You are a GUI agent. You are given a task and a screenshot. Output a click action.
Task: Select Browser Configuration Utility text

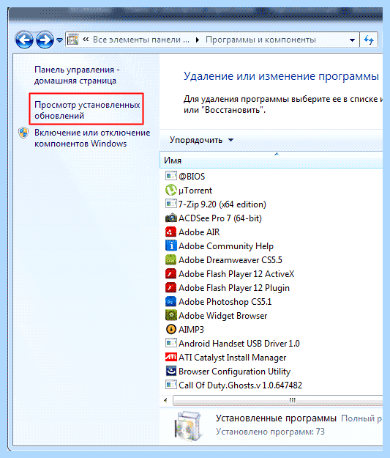(x=235, y=372)
